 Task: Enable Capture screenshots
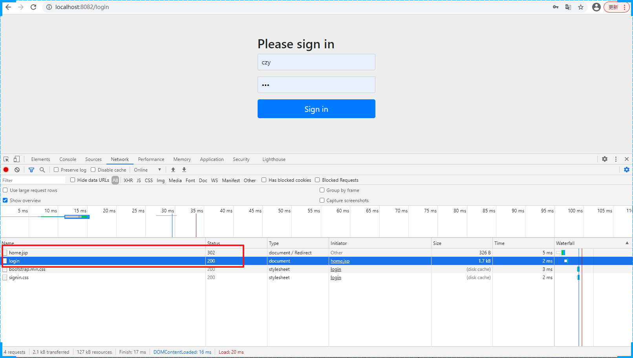(322, 200)
